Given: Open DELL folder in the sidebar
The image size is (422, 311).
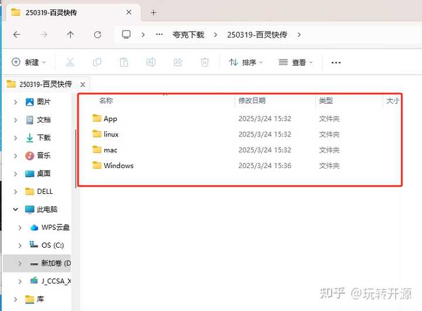Looking at the screenshot, I should pos(45,192).
